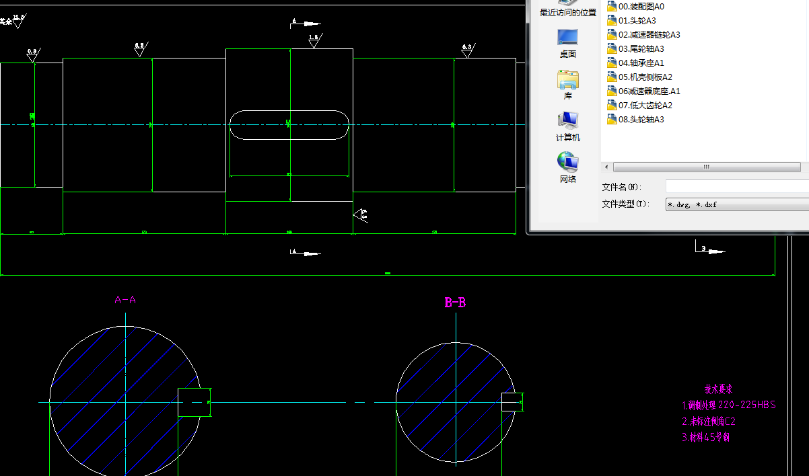Viewport: 809px width, 476px height.
Task: Go to 桌面 (Desktop) in the places bar
Action: tap(567, 43)
